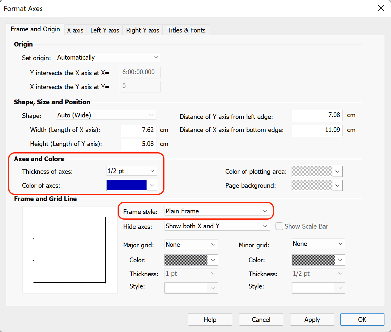
Task: Close the Format Axes dialog
Action: pos(381,8)
